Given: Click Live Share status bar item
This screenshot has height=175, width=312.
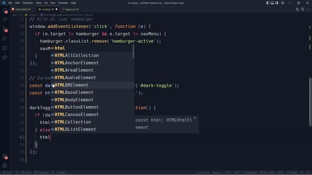Looking at the screenshot, I should [x=41, y=173].
